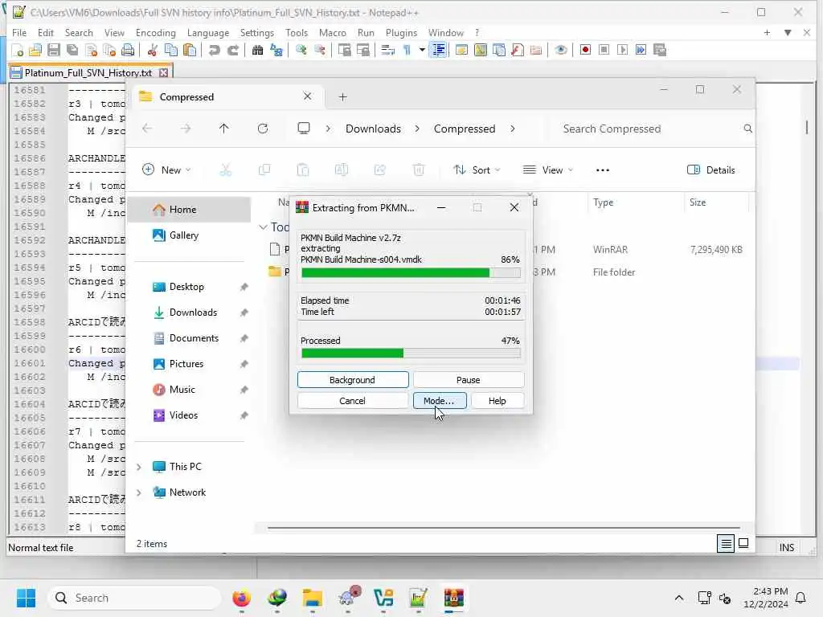Open the Encoding menu in Notepad++

155,32
